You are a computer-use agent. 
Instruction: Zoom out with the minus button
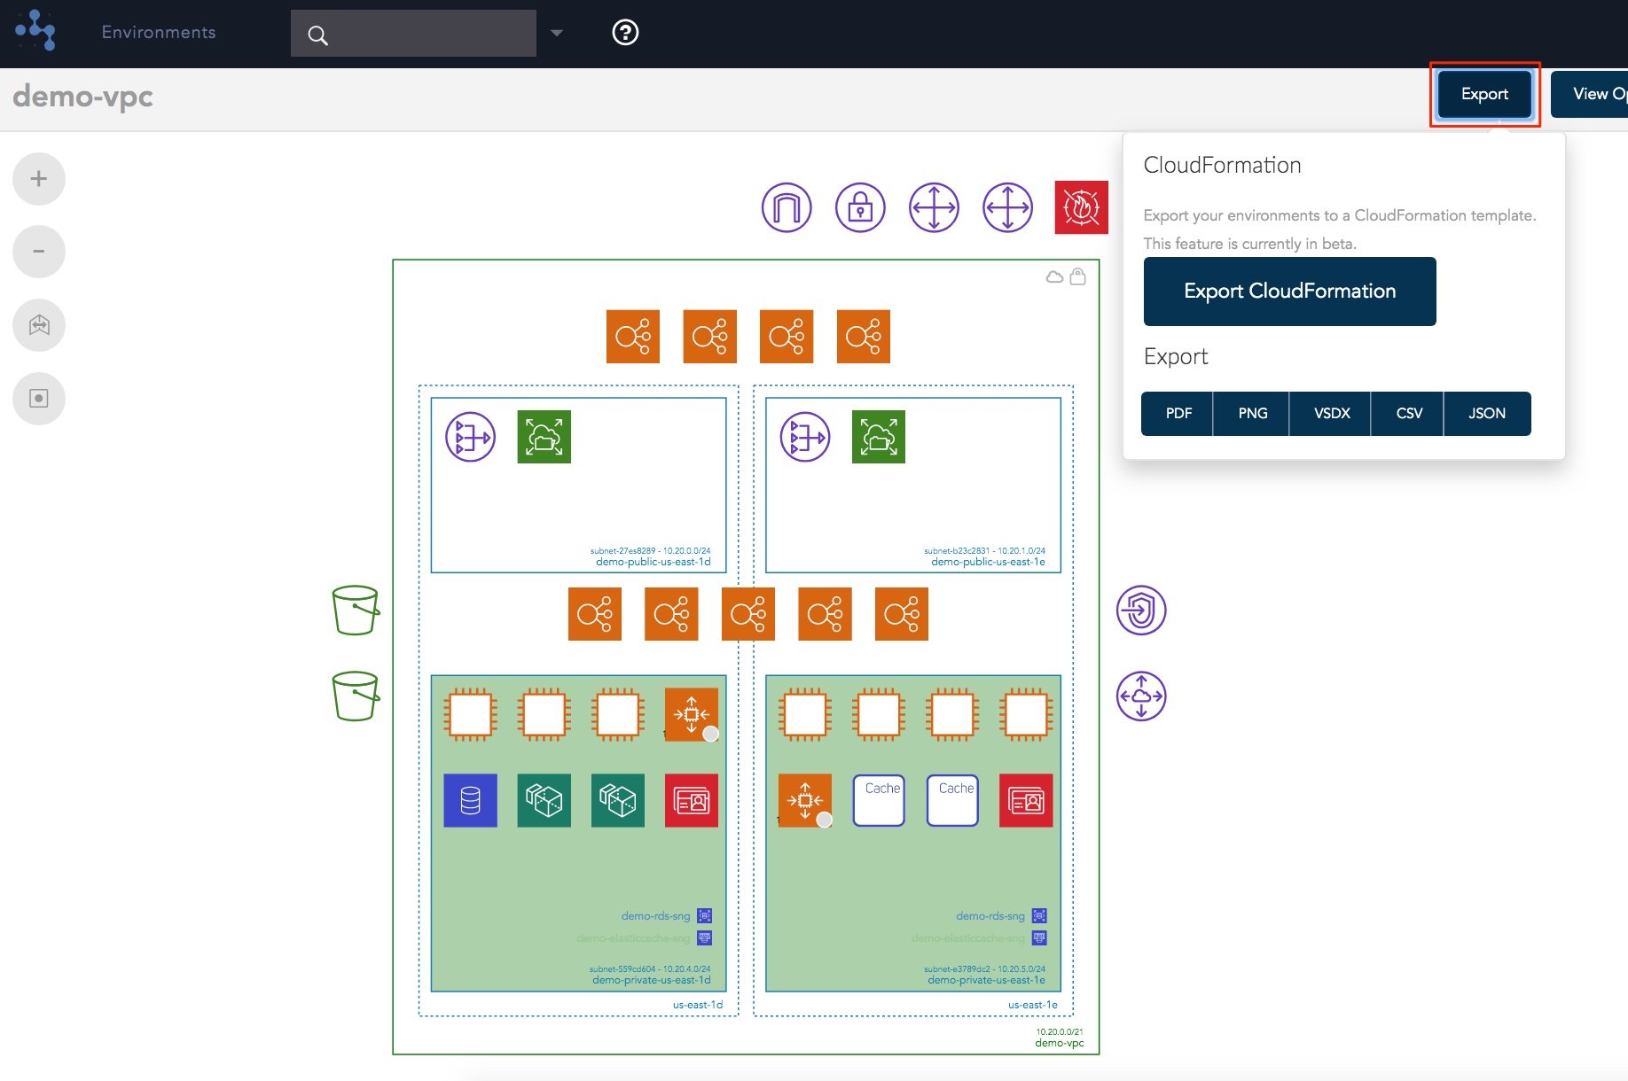pos(39,252)
